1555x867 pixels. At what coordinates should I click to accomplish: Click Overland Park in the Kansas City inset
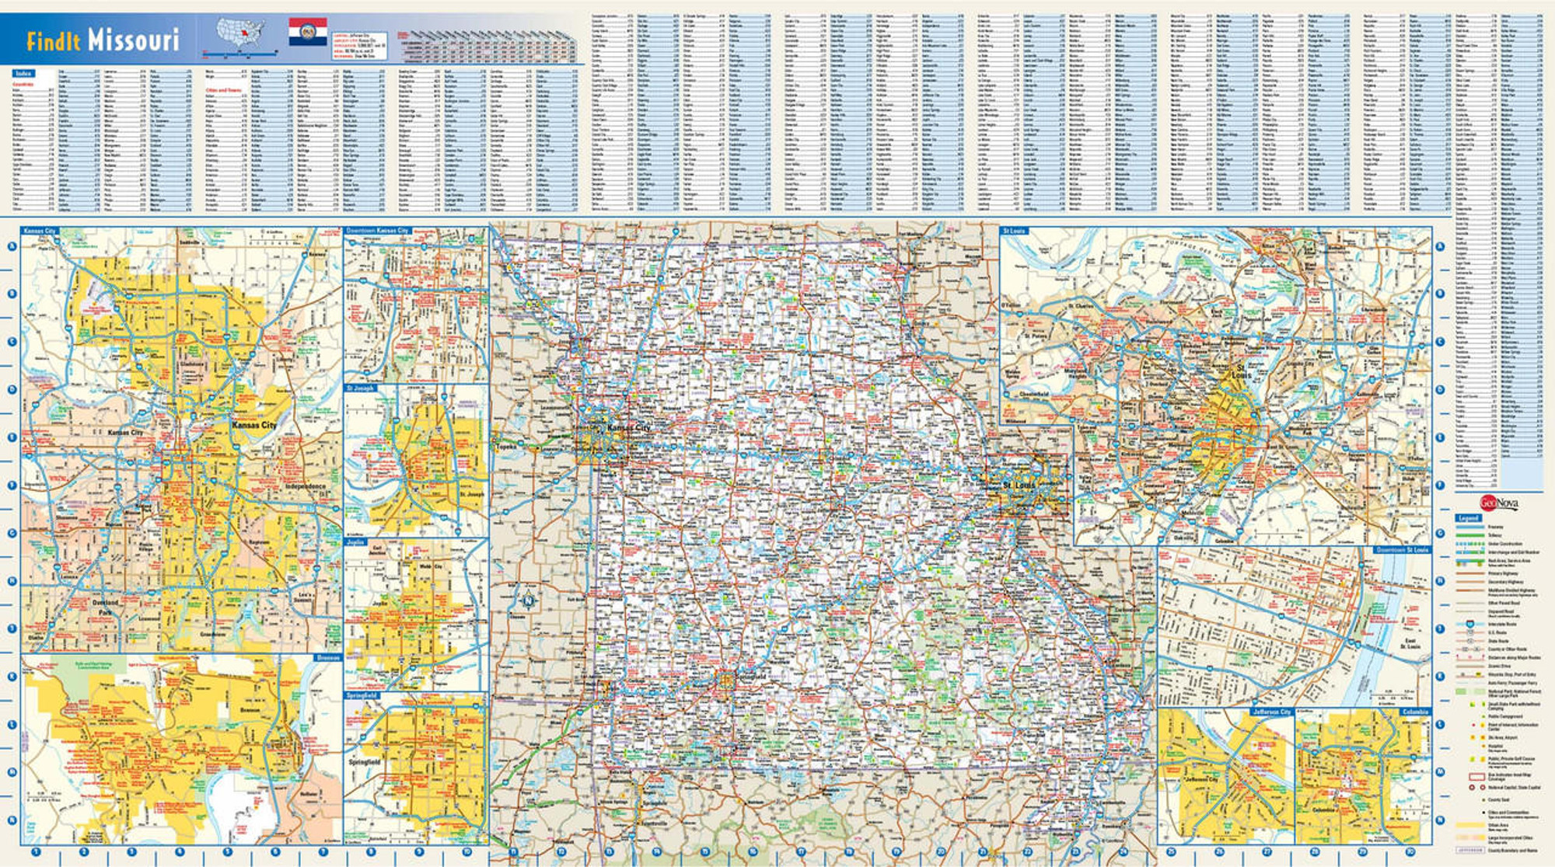[x=106, y=607]
